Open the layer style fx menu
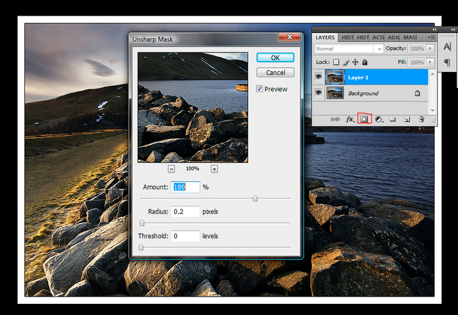Viewport: 458px width, 315px height. point(350,119)
